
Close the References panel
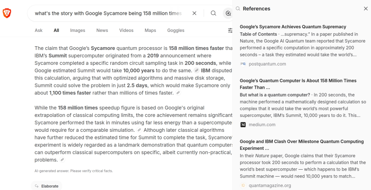pyautogui.click(x=365, y=9)
